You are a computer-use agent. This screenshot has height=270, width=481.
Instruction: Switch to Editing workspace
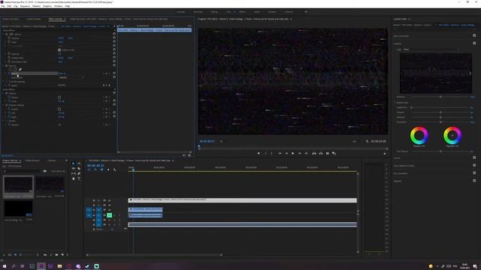click(x=214, y=12)
